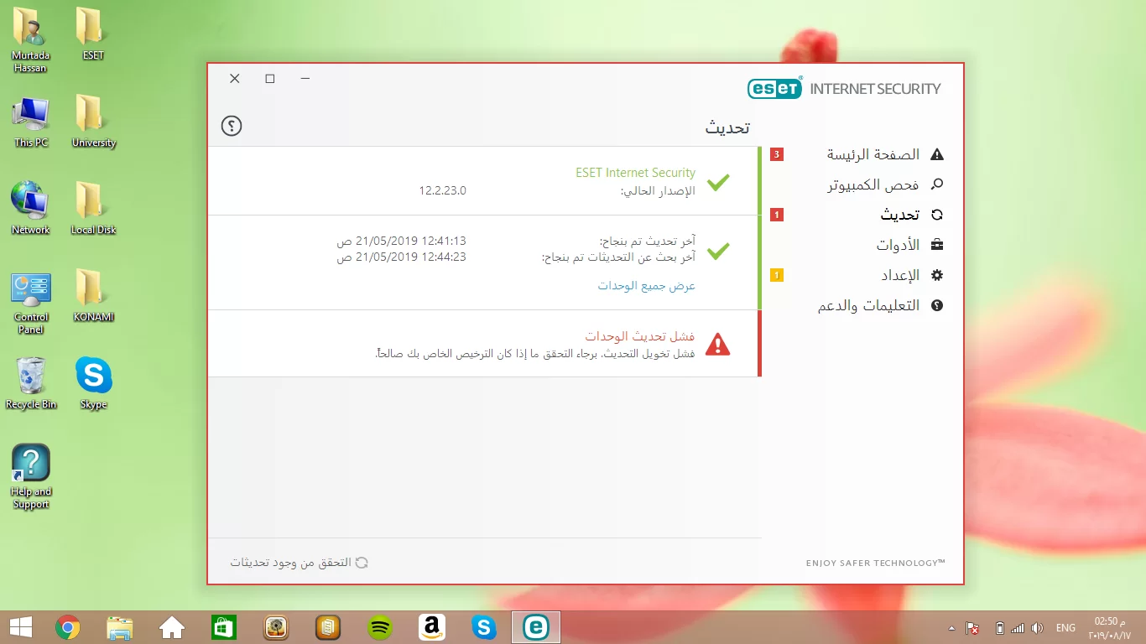This screenshot has width=1146, height=644.
Task: Open the الصفحة الرئيسة (Home) section
Action: (x=873, y=154)
